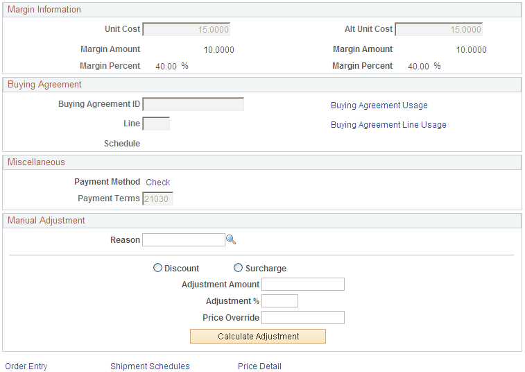Click the Schedule label

pyautogui.click(x=122, y=144)
